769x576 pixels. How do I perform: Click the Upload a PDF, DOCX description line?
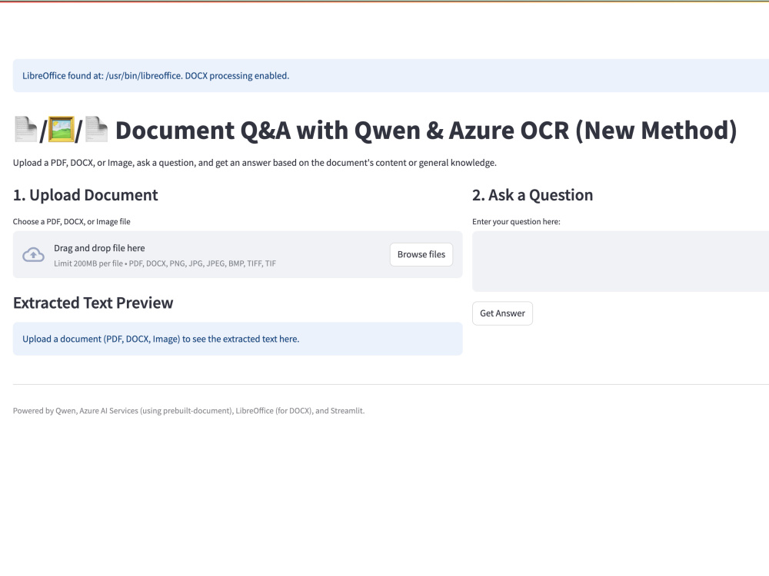255,163
